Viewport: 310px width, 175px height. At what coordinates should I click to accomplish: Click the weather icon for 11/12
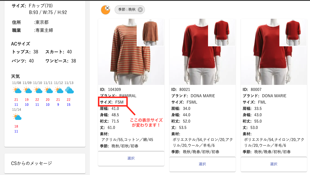[x=59, y=90]
